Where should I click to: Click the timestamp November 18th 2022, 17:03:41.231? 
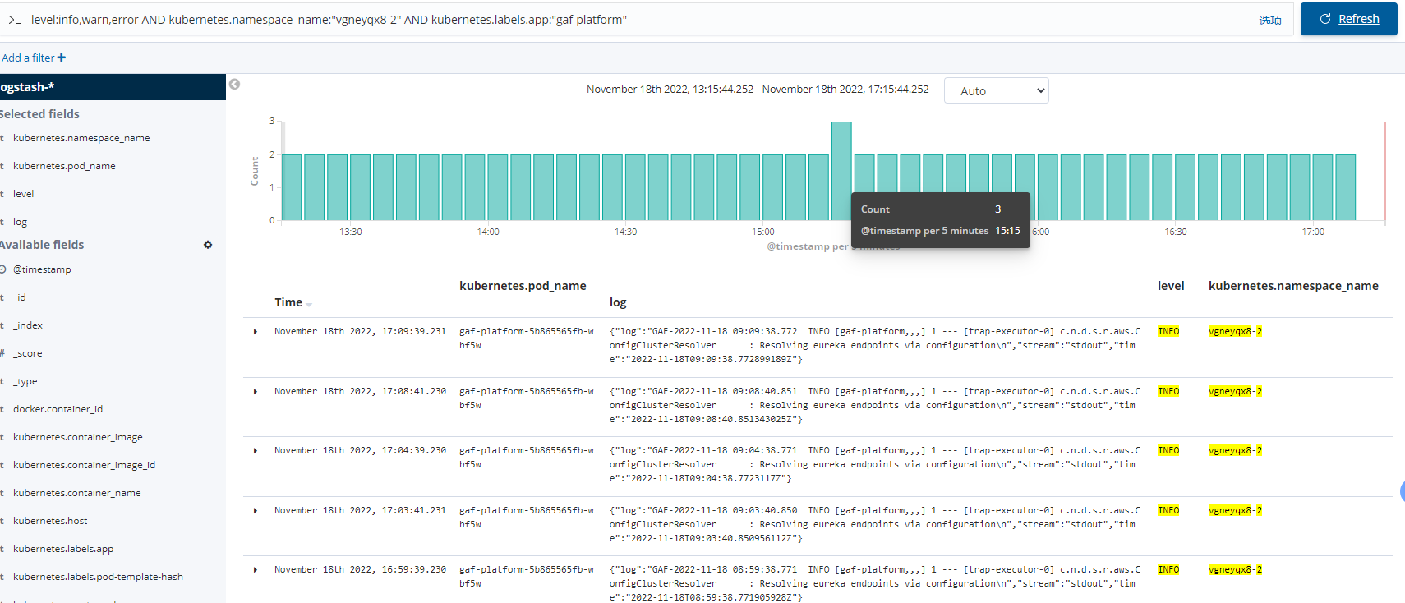click(360, 510)
